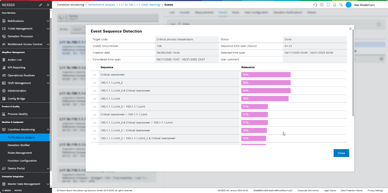Click the 48% relevance bar
Screen dimensions: 388x193
pos(264,99)
